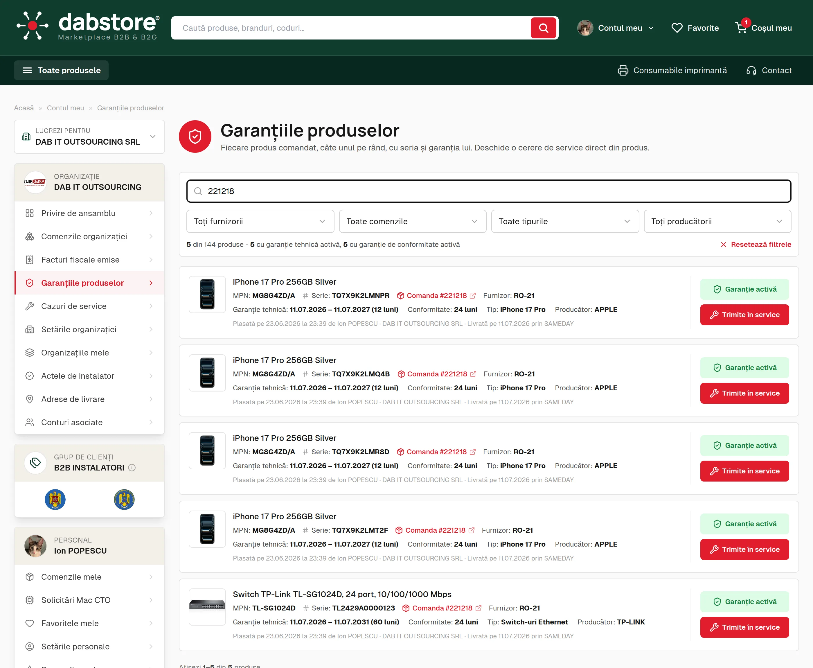Open the shopping cart icon

[x=741, y=28]
